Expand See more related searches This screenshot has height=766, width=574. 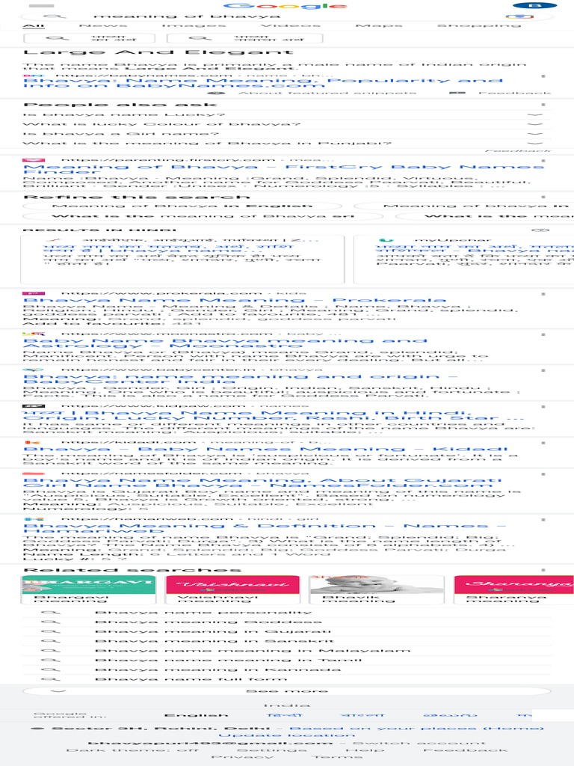coord(287,691)
